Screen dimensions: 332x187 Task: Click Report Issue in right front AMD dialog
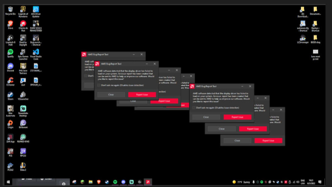coord(237,117)
